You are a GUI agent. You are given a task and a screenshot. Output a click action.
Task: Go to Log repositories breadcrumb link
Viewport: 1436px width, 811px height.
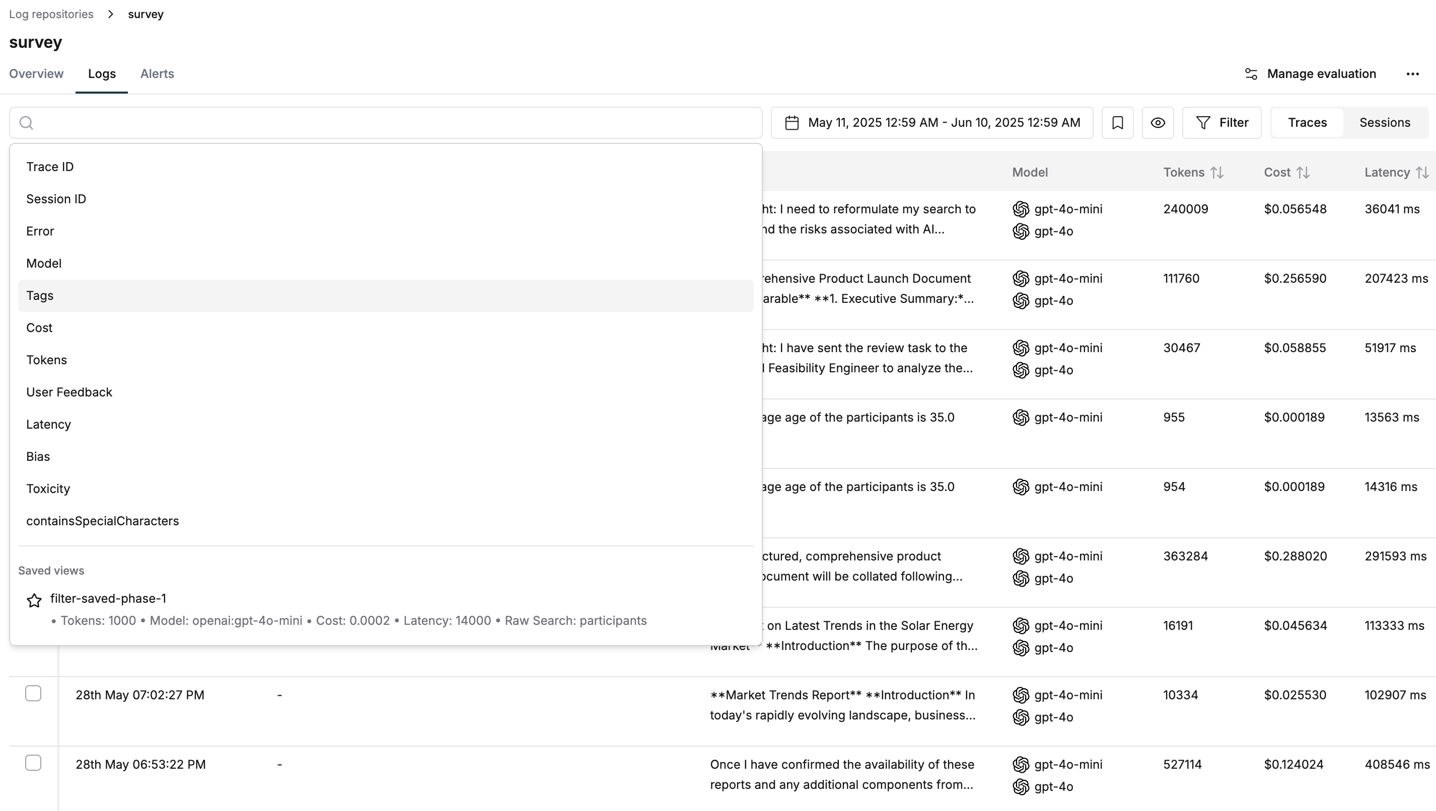point(51,14)
